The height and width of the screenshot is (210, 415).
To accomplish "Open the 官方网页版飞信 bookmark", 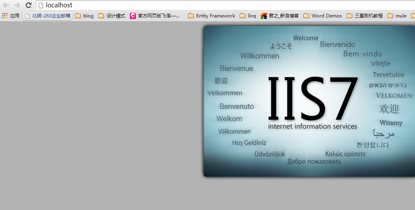I will click(155, 16).
